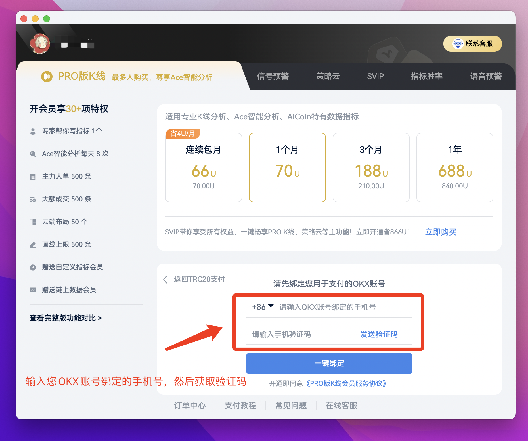The width and height of the screenshot is (528, 441).
Task: Click the user avatar picture
Action: (40, 44)
